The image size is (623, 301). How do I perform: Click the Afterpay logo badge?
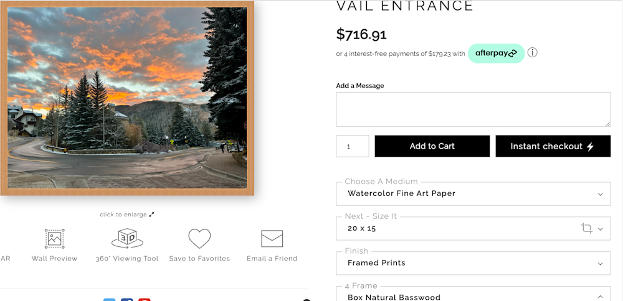(496, 53)
